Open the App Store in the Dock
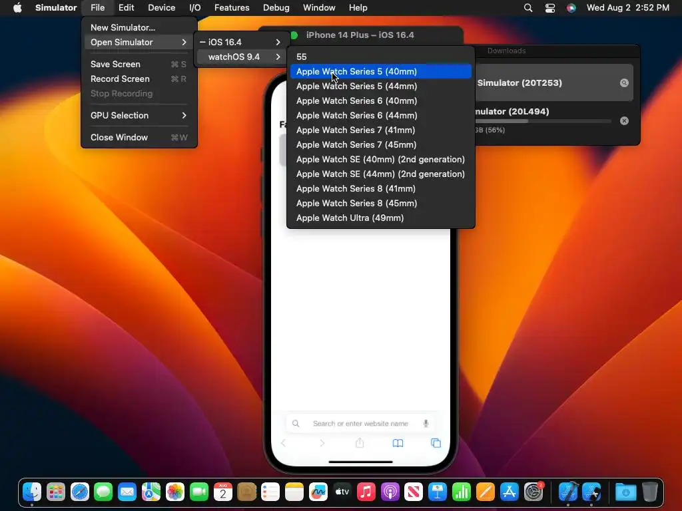Image resolution: width=682 pixels, height=511 pixels. [510, 492]
